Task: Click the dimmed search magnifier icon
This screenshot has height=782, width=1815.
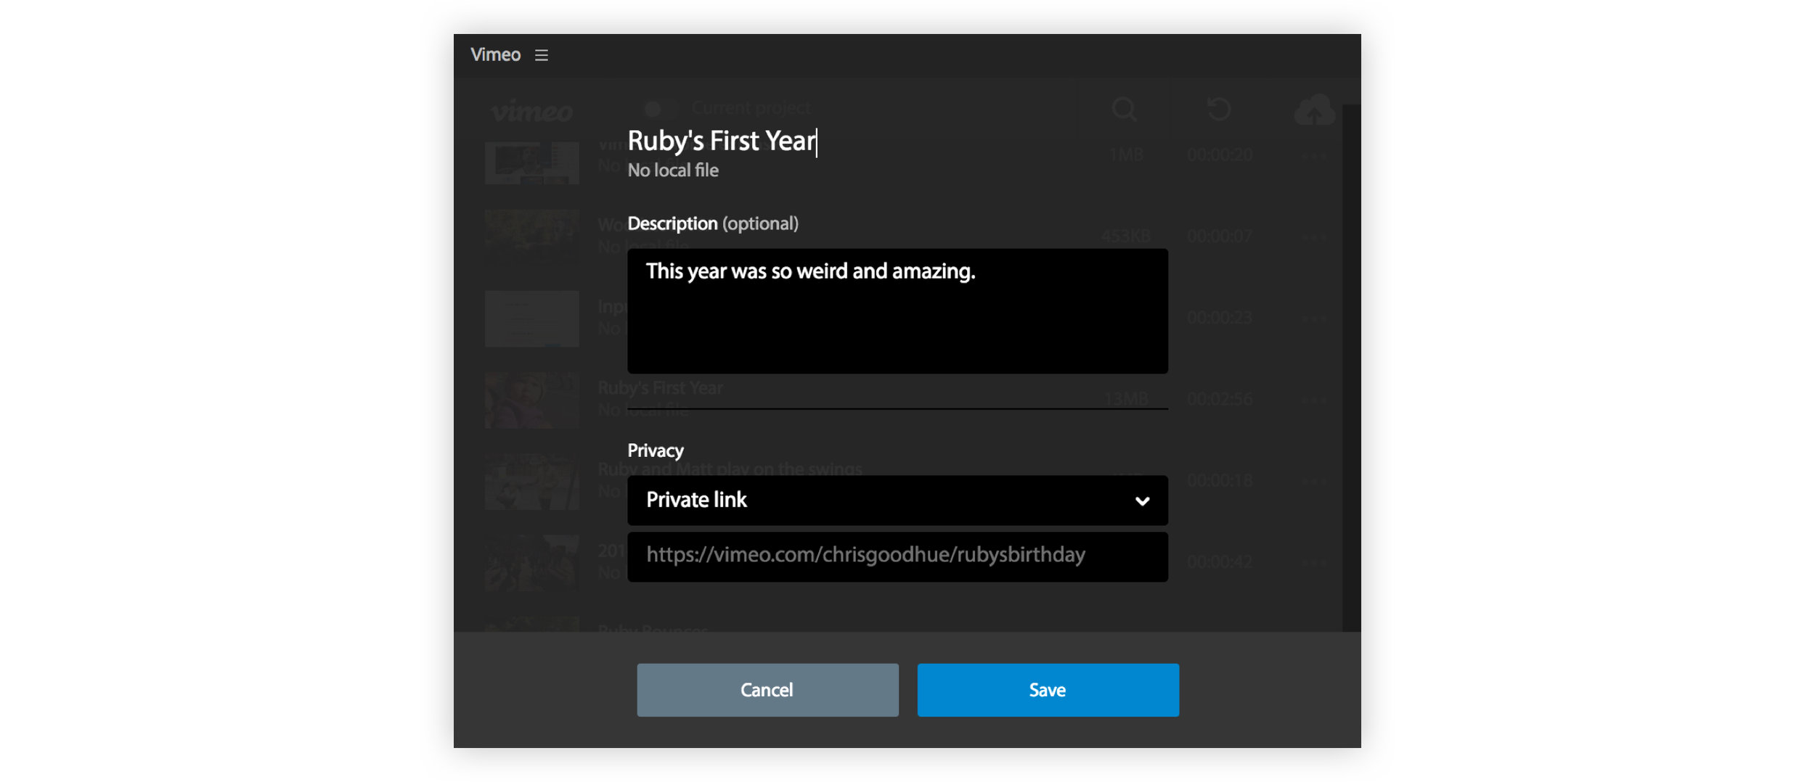Action: 1124,109
